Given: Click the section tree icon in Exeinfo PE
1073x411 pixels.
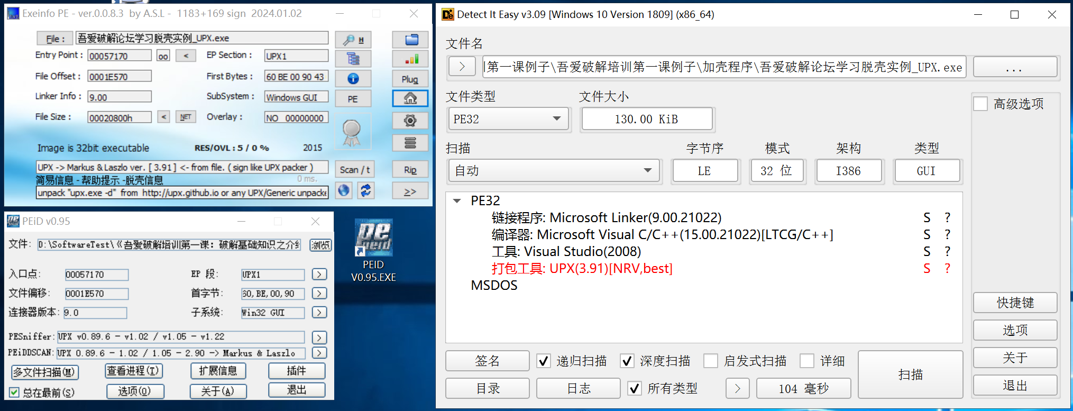Looking at the screenshot, I should (353, 59).
